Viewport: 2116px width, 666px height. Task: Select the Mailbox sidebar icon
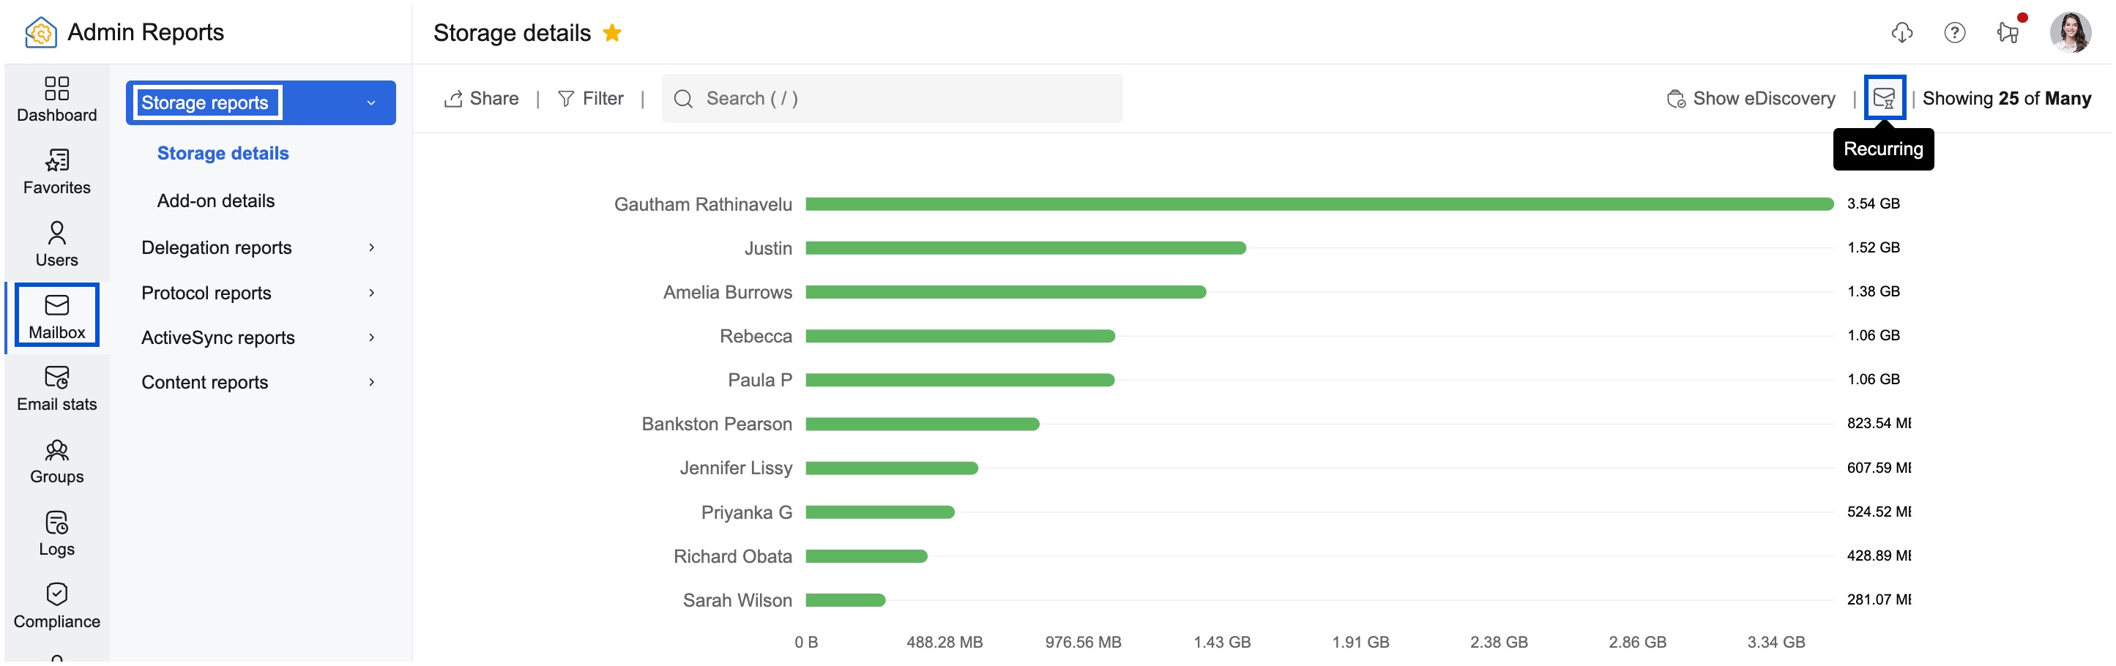(x=56, y=315)
